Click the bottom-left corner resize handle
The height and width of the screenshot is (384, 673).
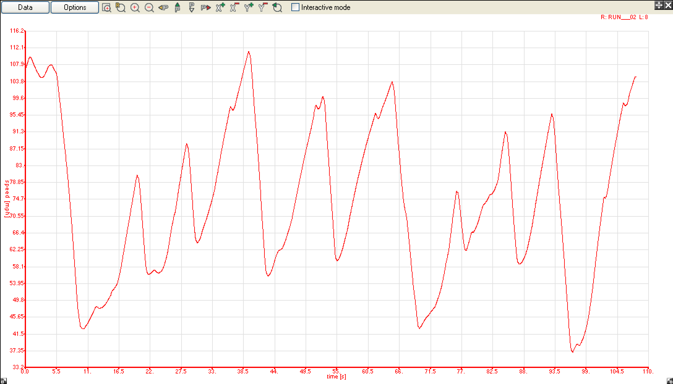(3, 381)
